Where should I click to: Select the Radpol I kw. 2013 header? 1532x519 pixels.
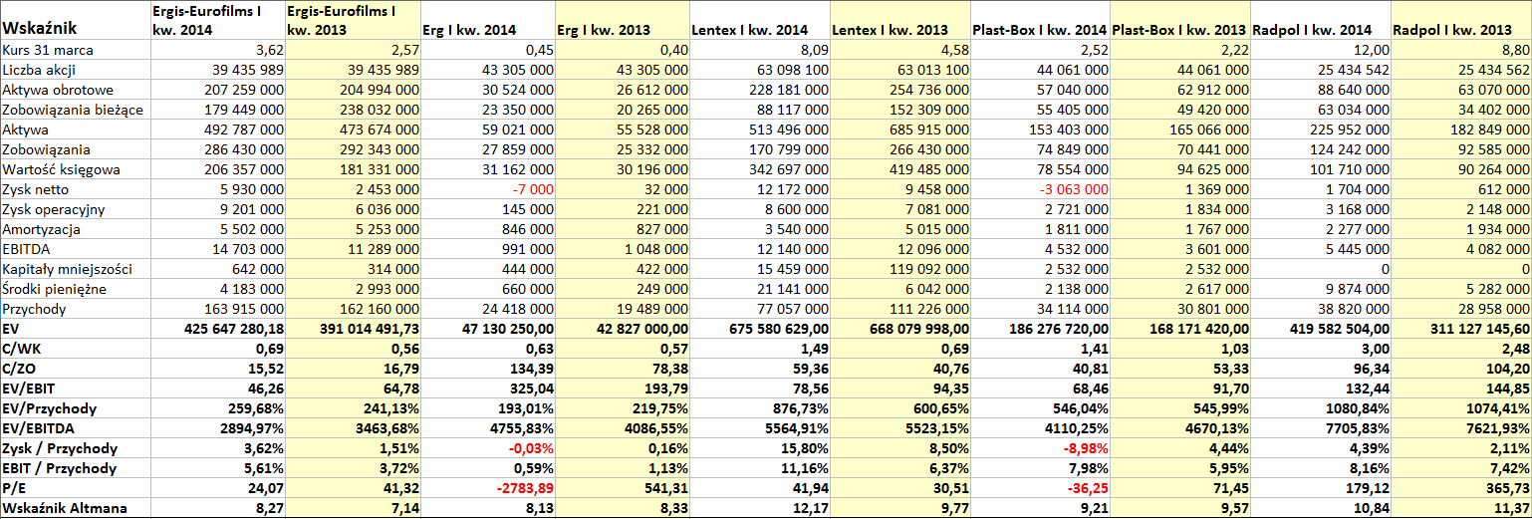coord(1460,20)
